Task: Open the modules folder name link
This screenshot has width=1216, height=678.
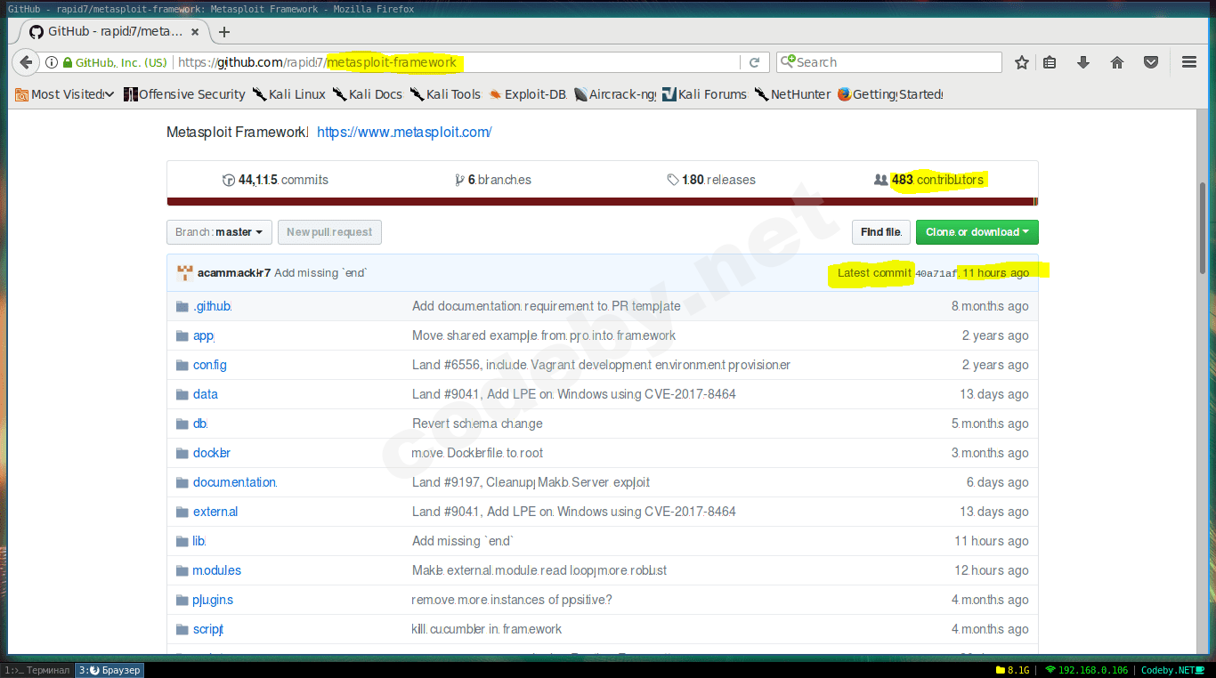Action: pyautogui.click(x=217, y=570)
